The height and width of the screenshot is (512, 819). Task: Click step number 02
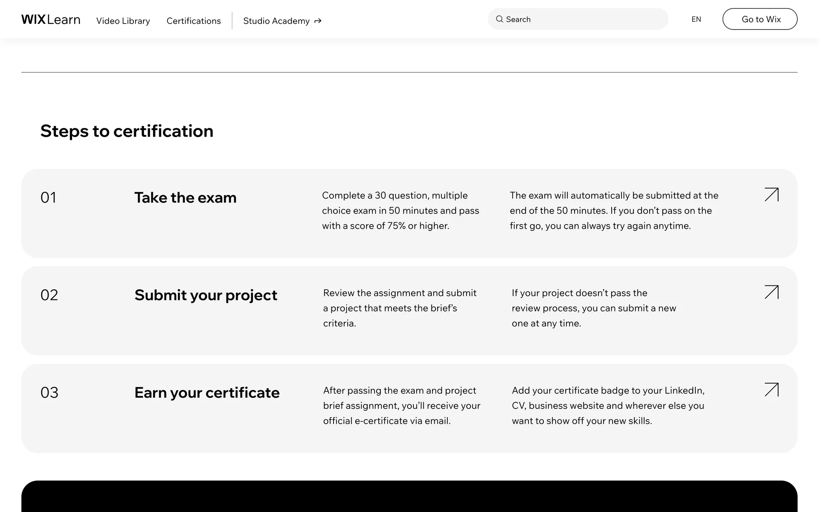(x=49, y=295)
